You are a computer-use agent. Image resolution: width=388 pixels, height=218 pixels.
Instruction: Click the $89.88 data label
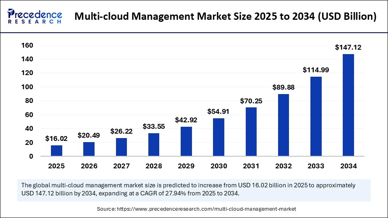coord(283,88)
